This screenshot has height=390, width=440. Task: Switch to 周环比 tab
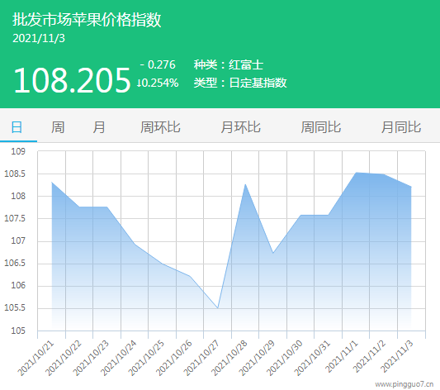tap(160, 127)
